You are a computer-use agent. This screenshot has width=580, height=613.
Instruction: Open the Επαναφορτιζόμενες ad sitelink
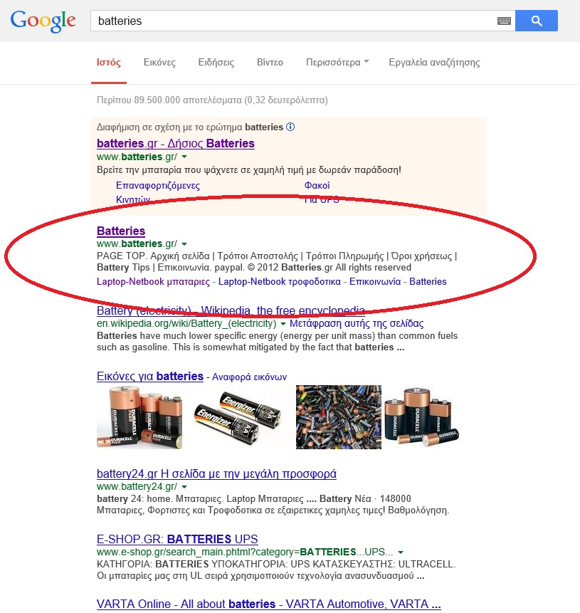pyautogui.click(x=158, y=185)
